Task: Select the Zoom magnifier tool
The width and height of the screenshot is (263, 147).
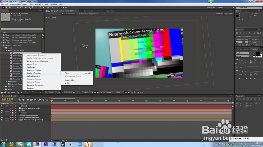Action: [x=10, y=8]
